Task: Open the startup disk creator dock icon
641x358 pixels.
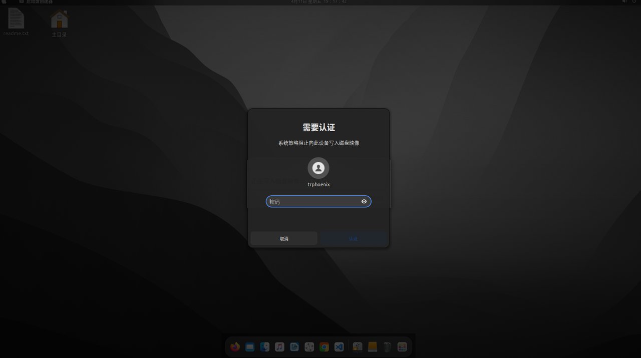Action: [358, 347]
